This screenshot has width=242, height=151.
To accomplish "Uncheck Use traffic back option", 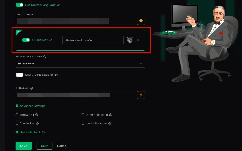I will (17, 132).
